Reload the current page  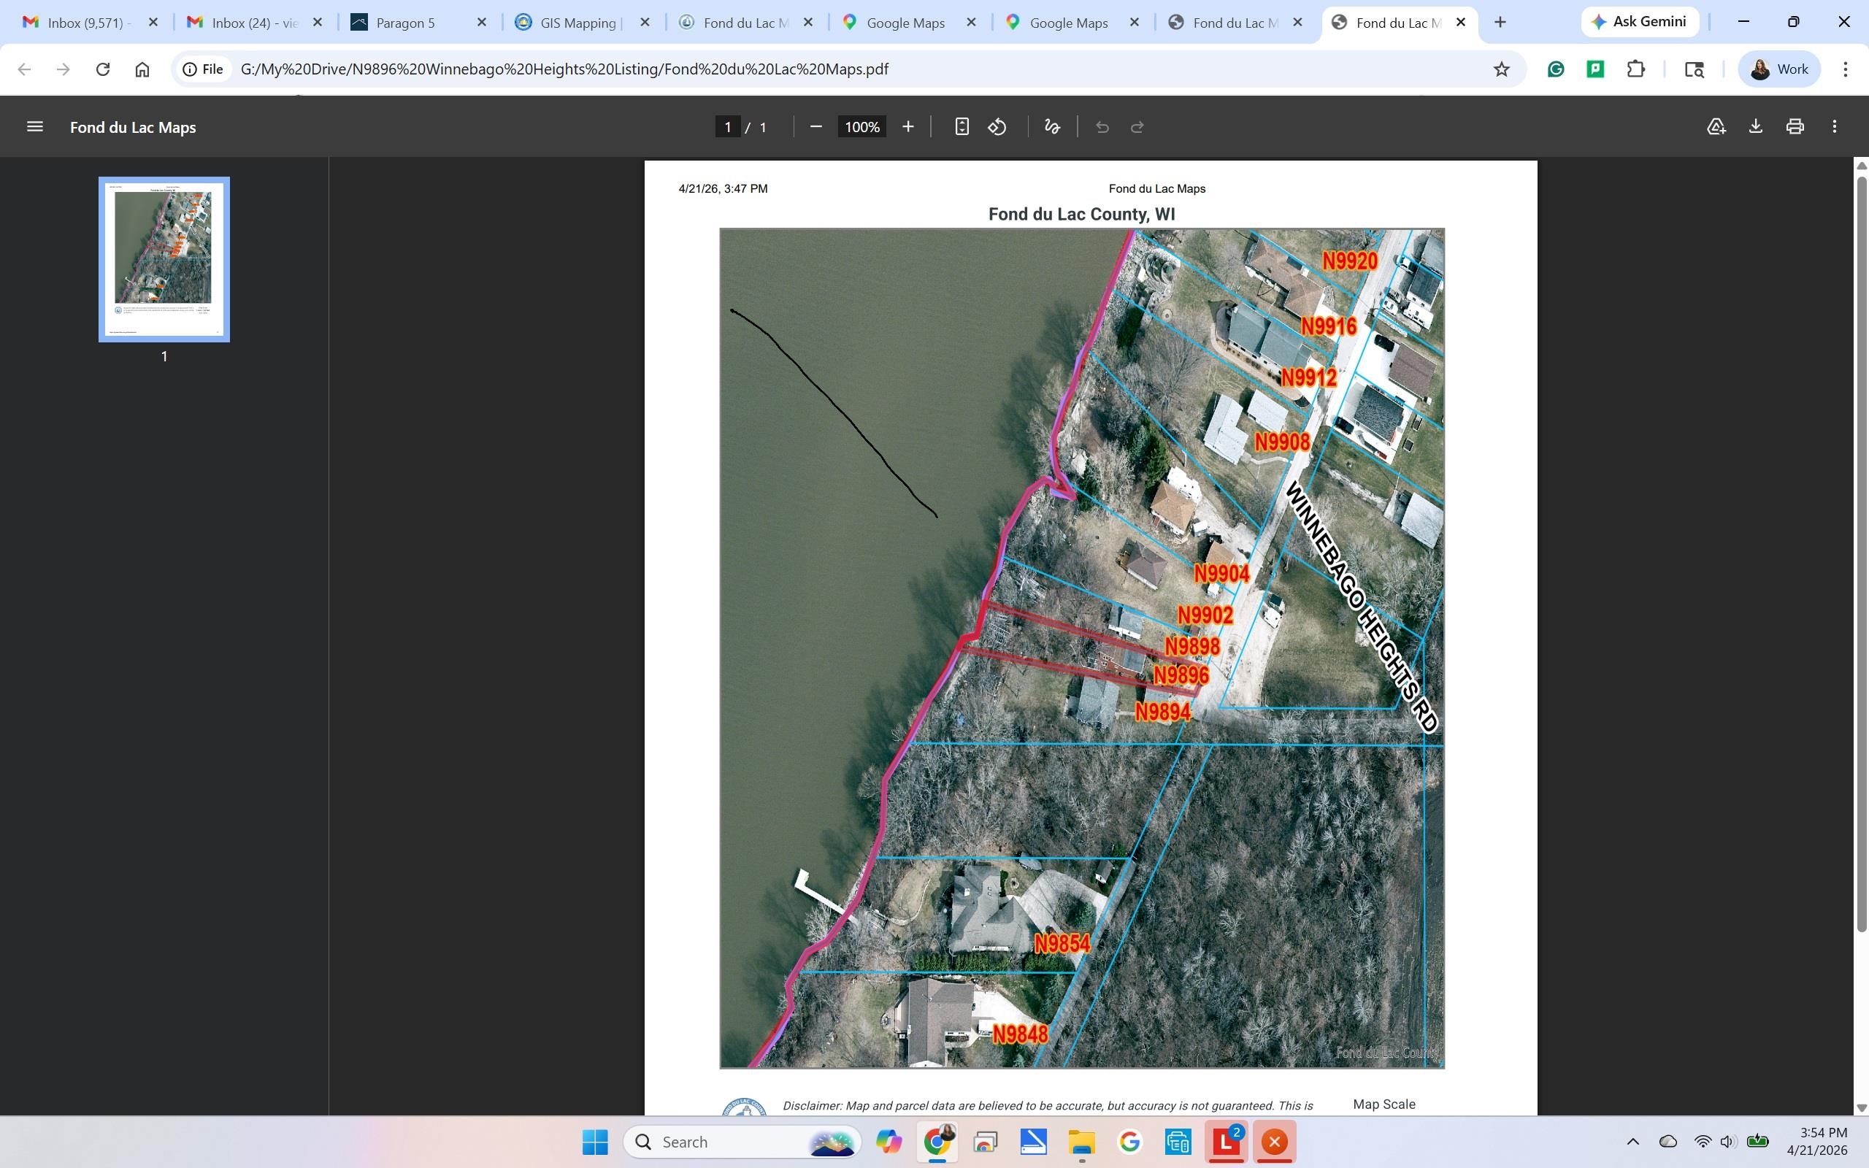click(103, 69)
